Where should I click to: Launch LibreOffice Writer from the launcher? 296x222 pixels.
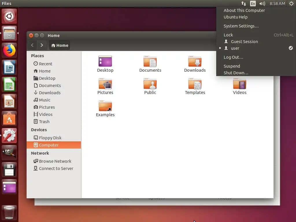tap(9, 67)
